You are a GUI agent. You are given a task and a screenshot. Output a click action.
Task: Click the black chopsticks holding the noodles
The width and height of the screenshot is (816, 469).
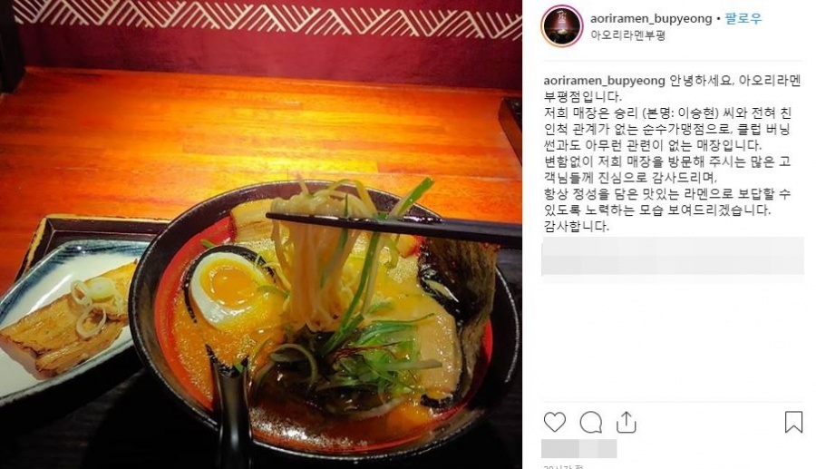(393, 228)
